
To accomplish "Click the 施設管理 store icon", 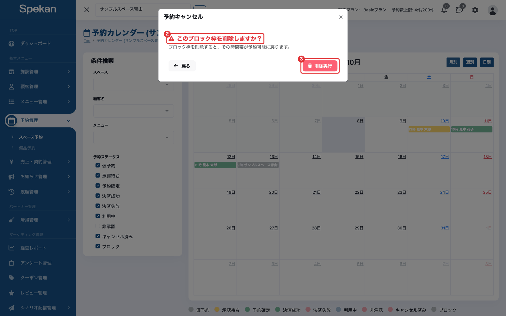I will pos(11,72).
